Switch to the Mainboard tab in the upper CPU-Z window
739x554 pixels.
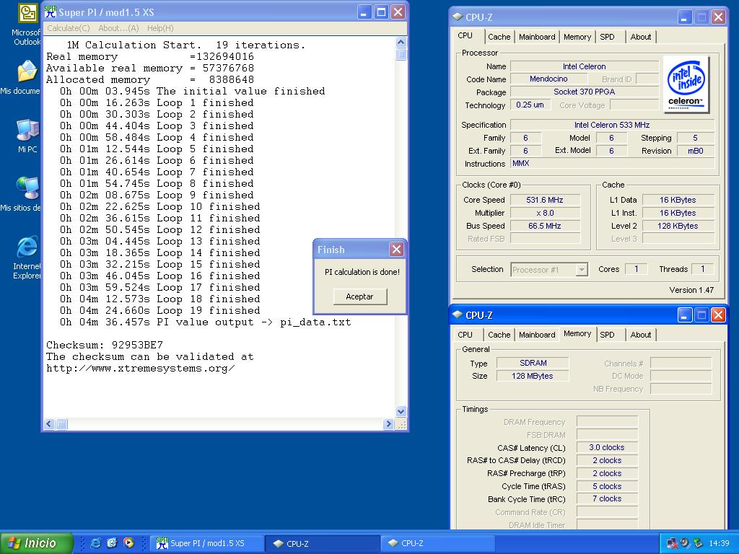537,37
